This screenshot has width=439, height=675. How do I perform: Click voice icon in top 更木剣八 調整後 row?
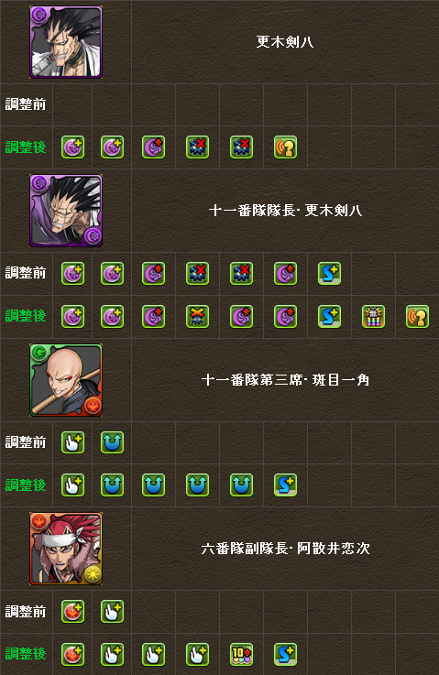(x=285, y=147)
